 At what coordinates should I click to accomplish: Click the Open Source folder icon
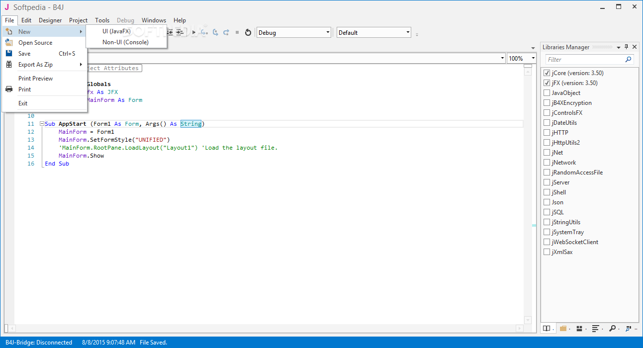8,42
